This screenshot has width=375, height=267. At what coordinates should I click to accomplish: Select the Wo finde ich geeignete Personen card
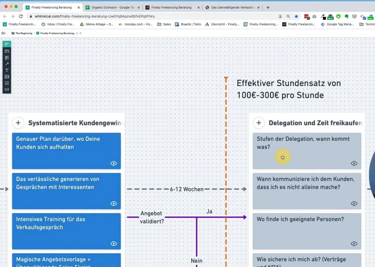[307, 231]
